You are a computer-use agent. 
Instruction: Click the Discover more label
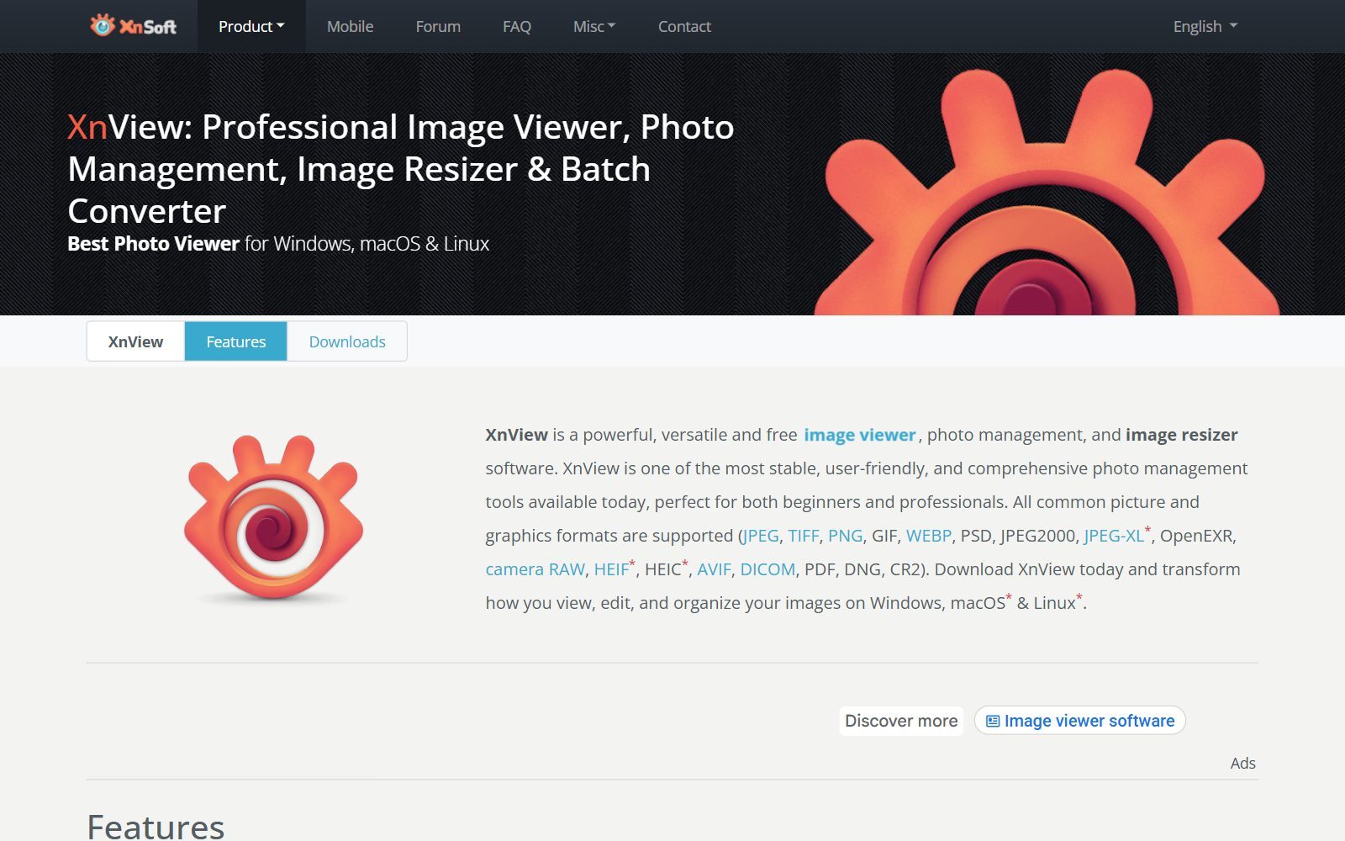pyautogui.click(x=901, y=721)
